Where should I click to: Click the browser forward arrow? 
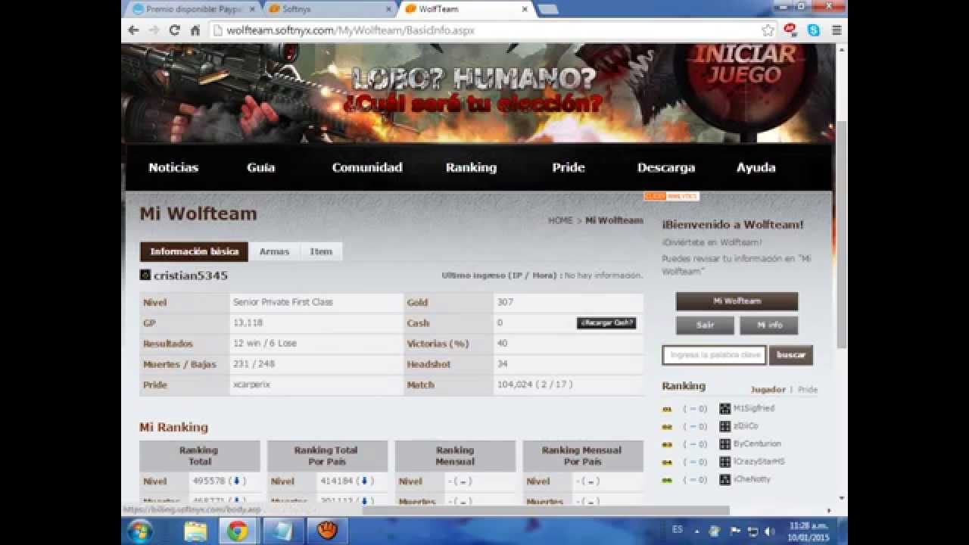point(154,30)
